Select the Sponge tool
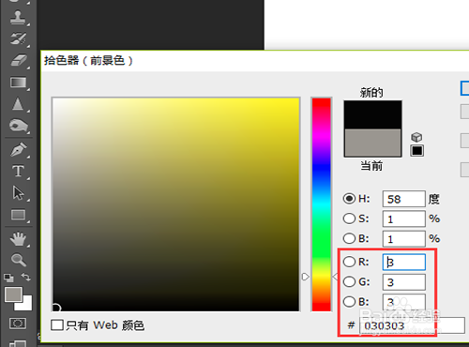 pyautogui.click(x=19, y=126)
